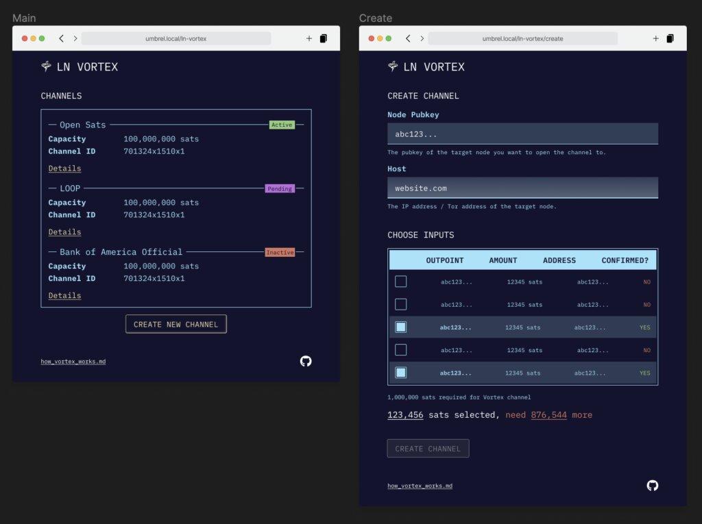Open a new tab in Main browser window

coord(308,38)
